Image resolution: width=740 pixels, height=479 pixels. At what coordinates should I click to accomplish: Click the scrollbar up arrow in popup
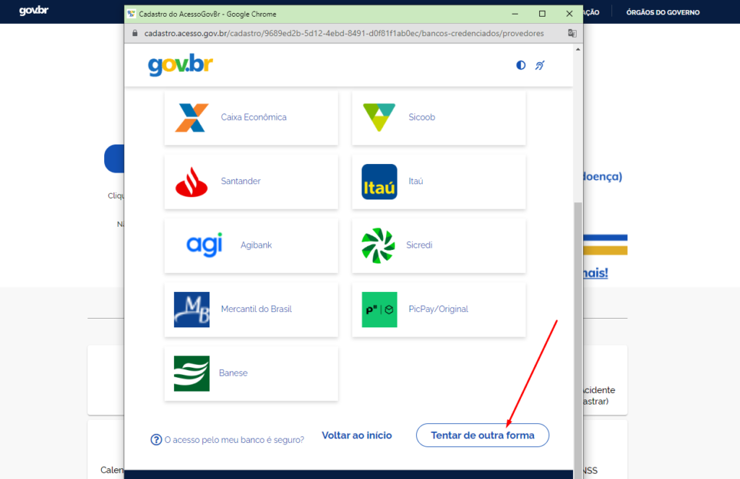[577, 49]
